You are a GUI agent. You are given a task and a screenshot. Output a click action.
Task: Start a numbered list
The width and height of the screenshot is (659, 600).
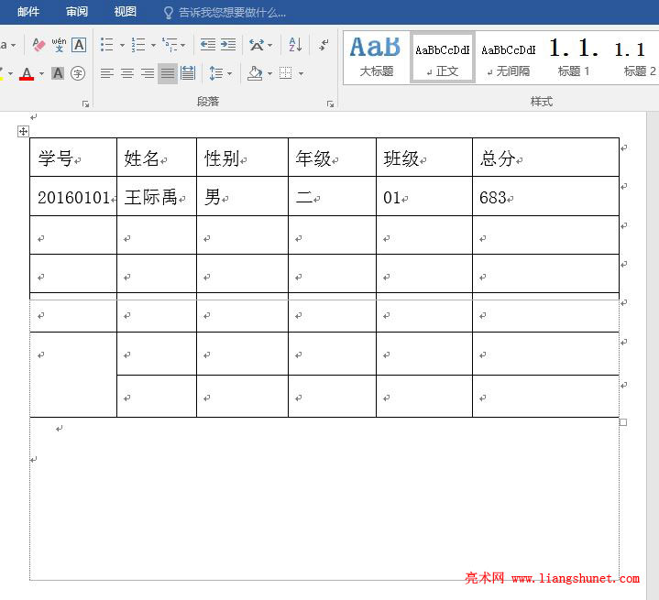(x=138, y=45)
